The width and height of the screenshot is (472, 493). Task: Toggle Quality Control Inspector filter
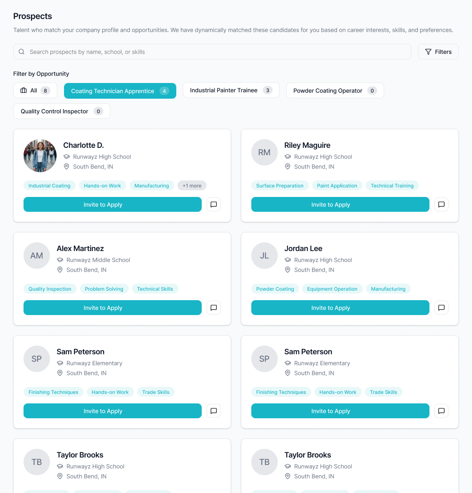pos(62,111)
